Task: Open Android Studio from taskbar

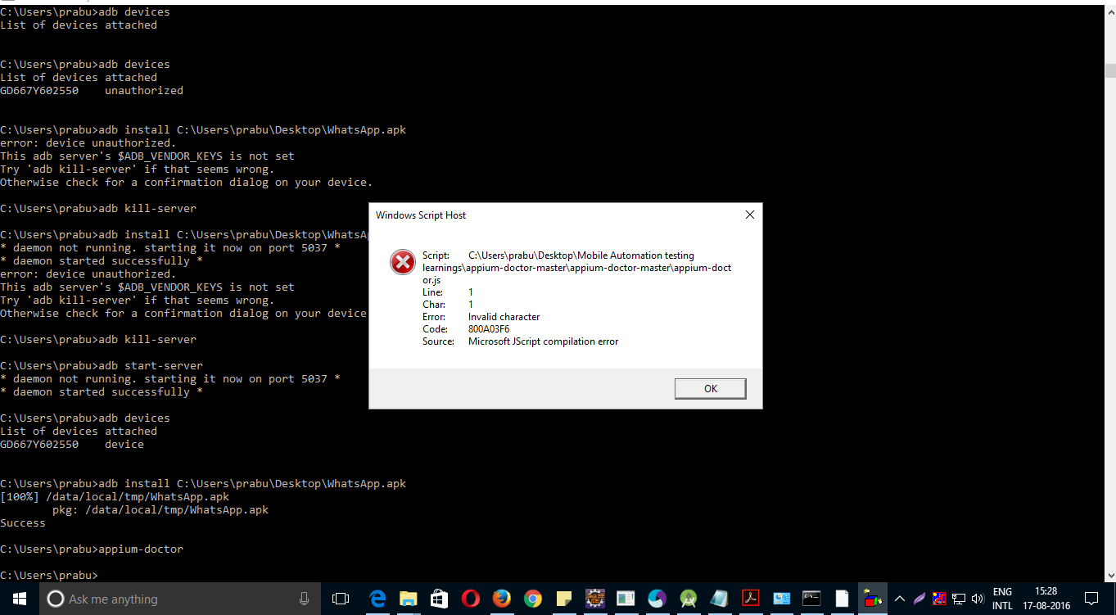Action: point(688,599)
